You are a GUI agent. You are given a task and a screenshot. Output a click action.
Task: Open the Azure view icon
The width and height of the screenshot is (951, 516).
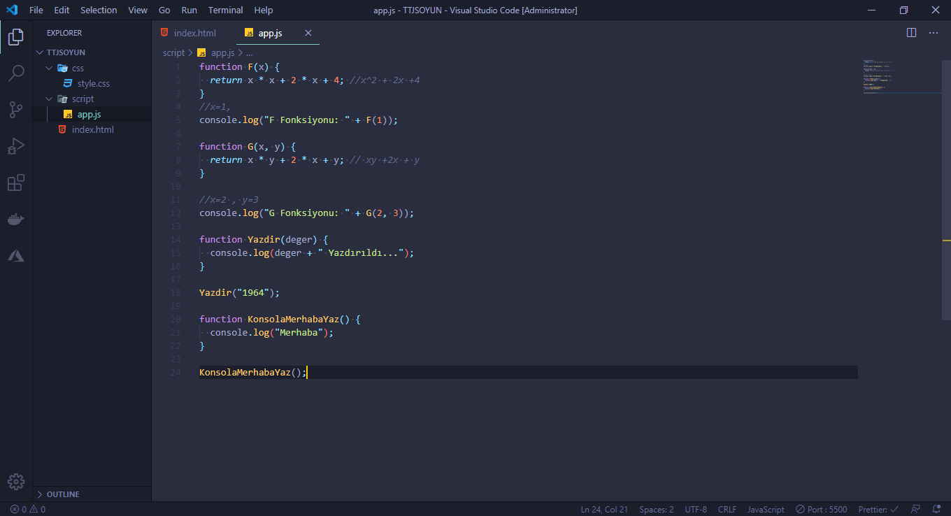click(16, 256)
